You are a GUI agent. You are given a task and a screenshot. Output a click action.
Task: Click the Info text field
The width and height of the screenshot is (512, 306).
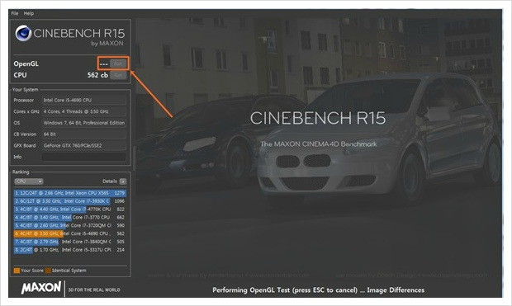click(x=84, y=157)
